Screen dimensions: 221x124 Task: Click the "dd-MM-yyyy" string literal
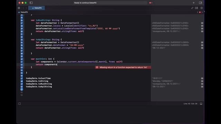tap(77, 45)
